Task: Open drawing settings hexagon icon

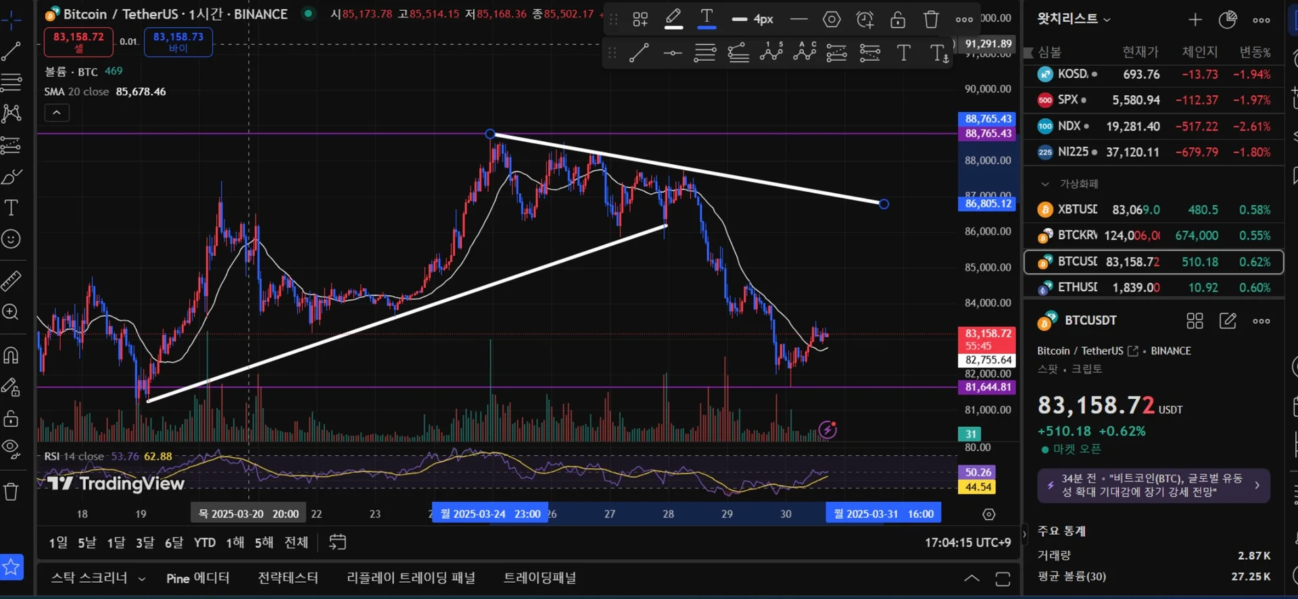Action: coord(832,20)
